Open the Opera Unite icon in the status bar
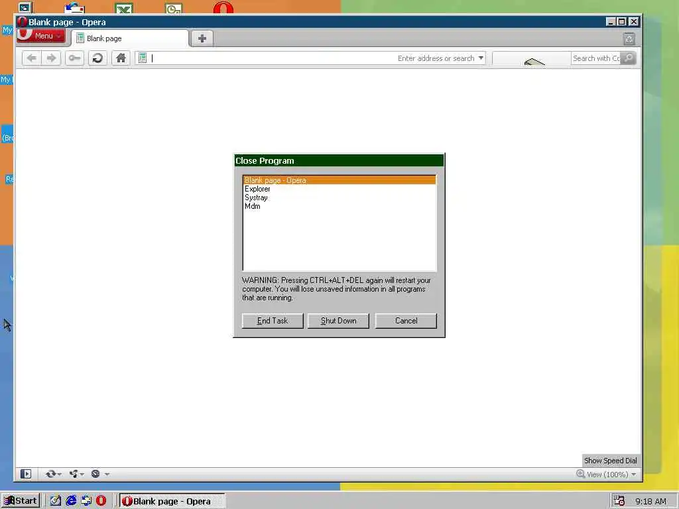This screenshot has width=679, height=509. [73, 474]
